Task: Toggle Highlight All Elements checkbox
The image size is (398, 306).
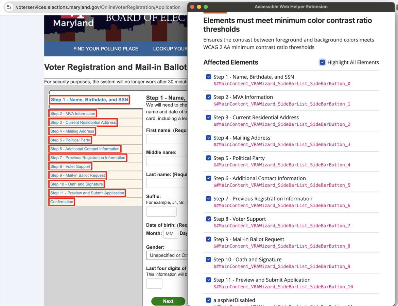Action: point(322,62)
